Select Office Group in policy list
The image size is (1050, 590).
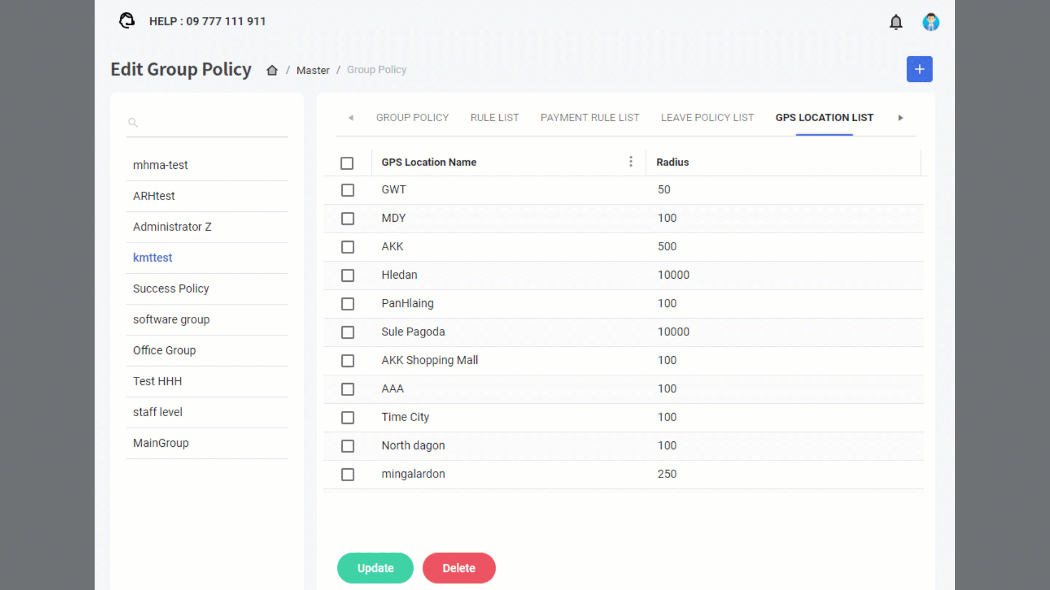coord(164,350)
